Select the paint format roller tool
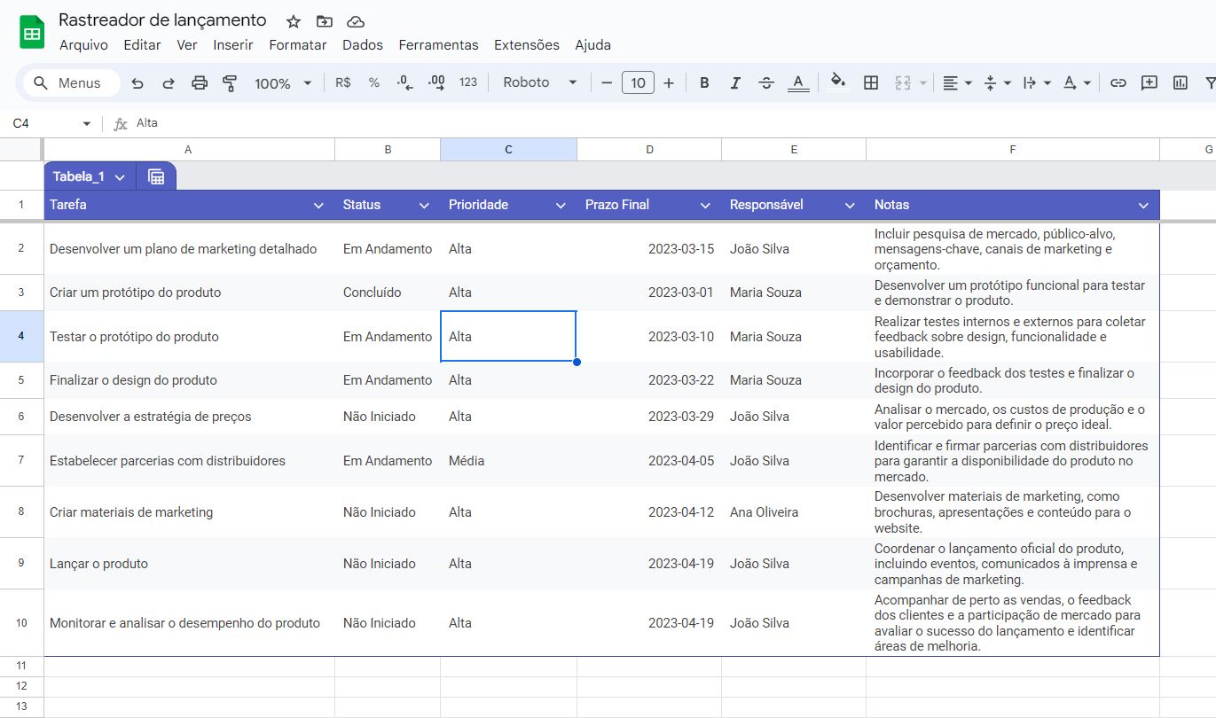The width and height of the screenshot is (1216, 718). tap(230, 83)
